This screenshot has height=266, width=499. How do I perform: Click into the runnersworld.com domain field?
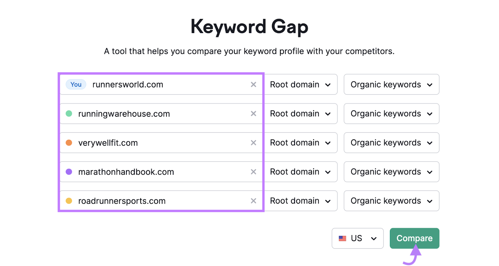161,85
